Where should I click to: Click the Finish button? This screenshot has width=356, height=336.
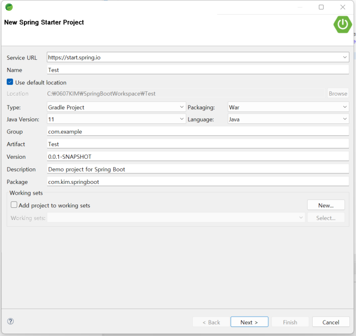click(x=290, y=322)
